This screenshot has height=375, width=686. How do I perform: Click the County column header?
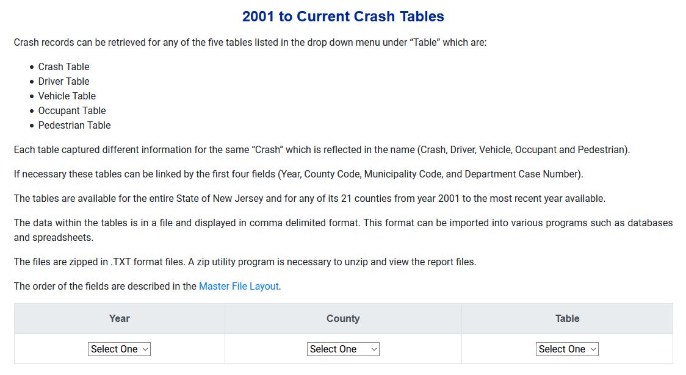tap(343, 318)
